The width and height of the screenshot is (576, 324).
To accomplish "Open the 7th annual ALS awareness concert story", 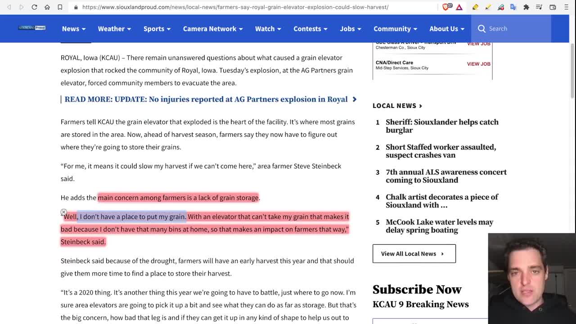I will [446, 176].
